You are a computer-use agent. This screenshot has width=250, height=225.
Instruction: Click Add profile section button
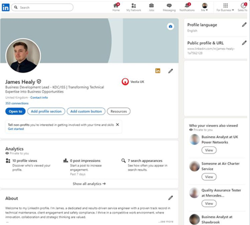pos(46,112)
